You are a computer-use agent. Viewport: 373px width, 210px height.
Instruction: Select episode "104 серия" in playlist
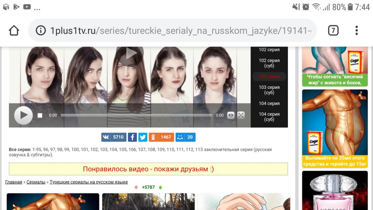[x=269, y=104]
